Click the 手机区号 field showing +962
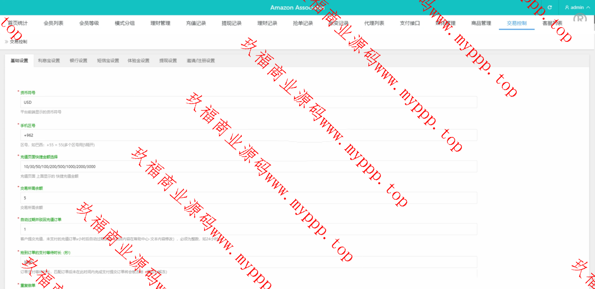 (248, 135)
